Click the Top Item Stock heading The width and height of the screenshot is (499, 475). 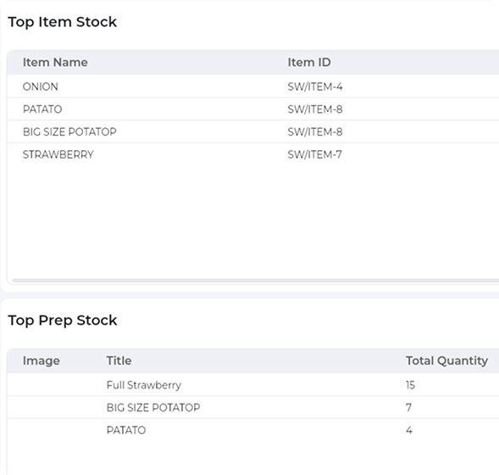pos(63,22)
